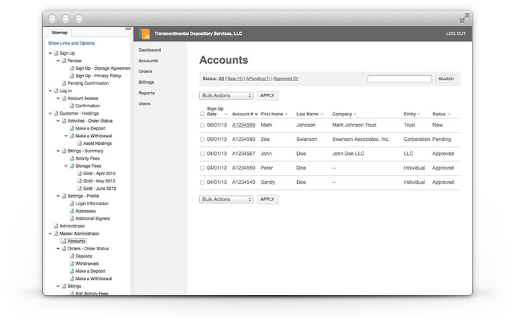Sort table by Company column

pos(344,114)
